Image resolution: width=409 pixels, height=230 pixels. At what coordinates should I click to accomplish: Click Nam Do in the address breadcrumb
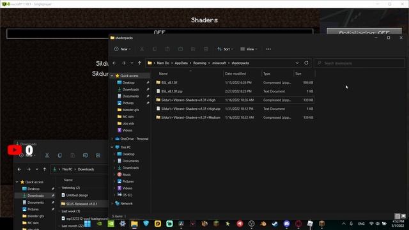(x=163, y=63)
